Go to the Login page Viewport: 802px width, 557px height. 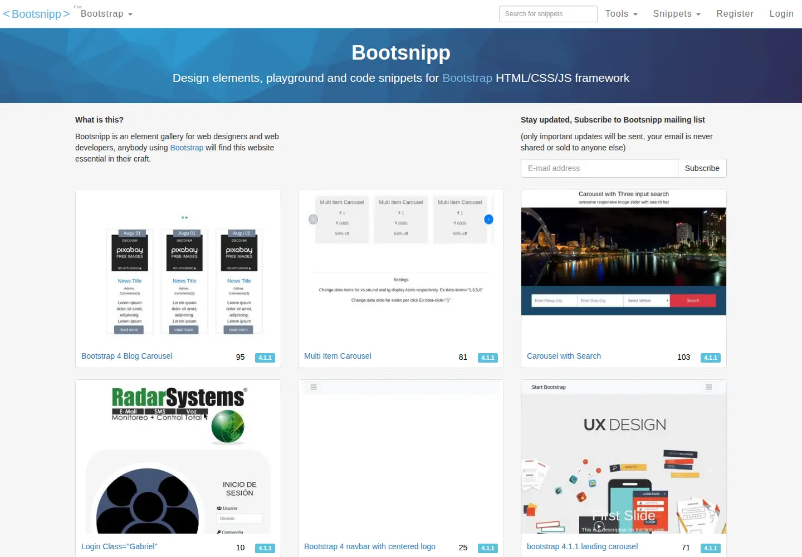point(781,14)
